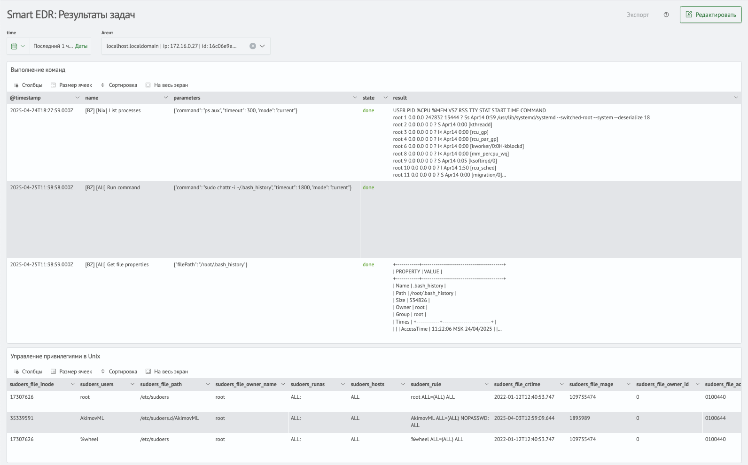
Task: Click done state in List processes row
Action: (368, 110)
